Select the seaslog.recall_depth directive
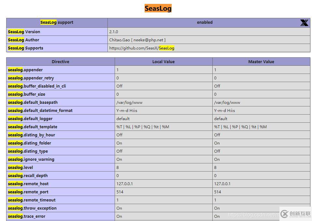Image resolution: width=312 pixels, height=221 pixels. point(28,176)
